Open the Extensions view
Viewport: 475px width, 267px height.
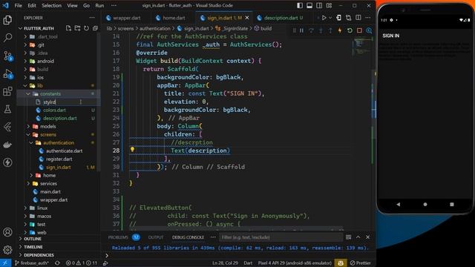[x=7, y=91]
